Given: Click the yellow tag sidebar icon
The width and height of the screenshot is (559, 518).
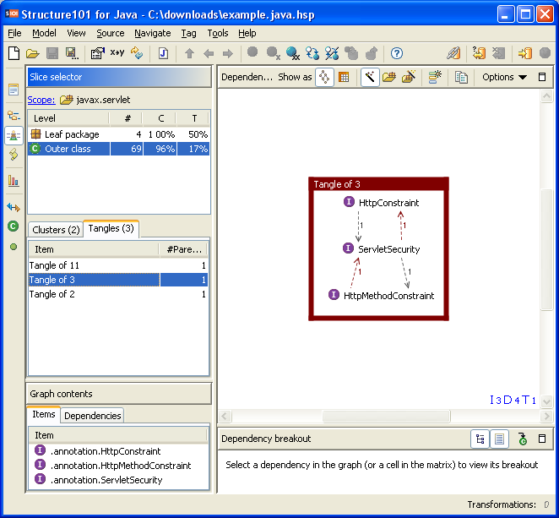Looking at the screenshot, I should [x=14, y=154].
